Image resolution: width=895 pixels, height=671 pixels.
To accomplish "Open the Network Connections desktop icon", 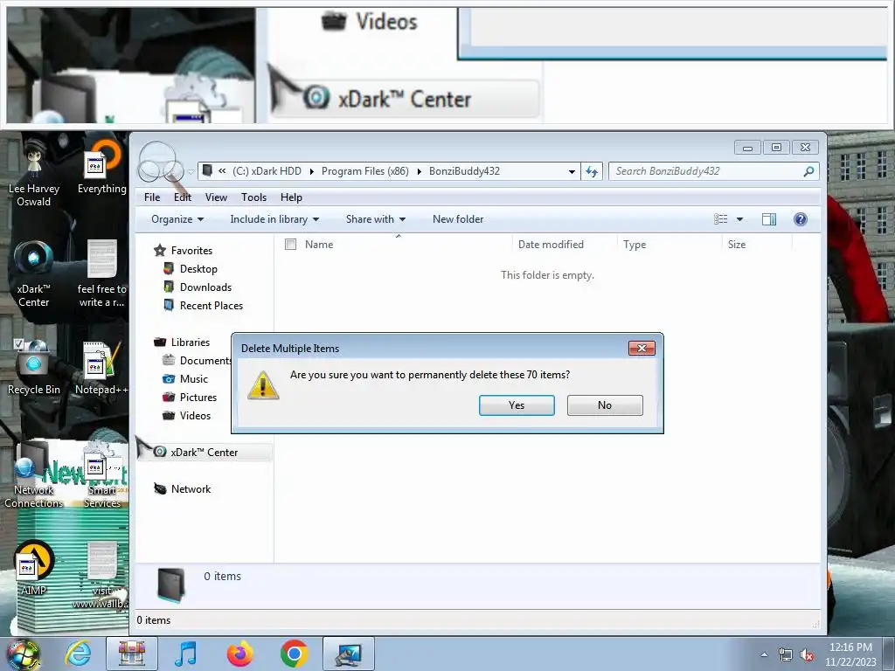I will point(34,476).
